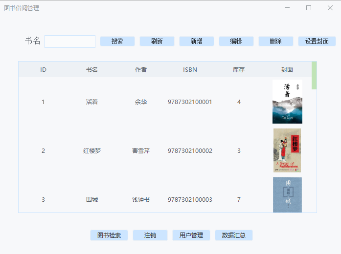Screen dimensions: 341x254
Task: Click the 搜索 button
Action: pos(117,41)
